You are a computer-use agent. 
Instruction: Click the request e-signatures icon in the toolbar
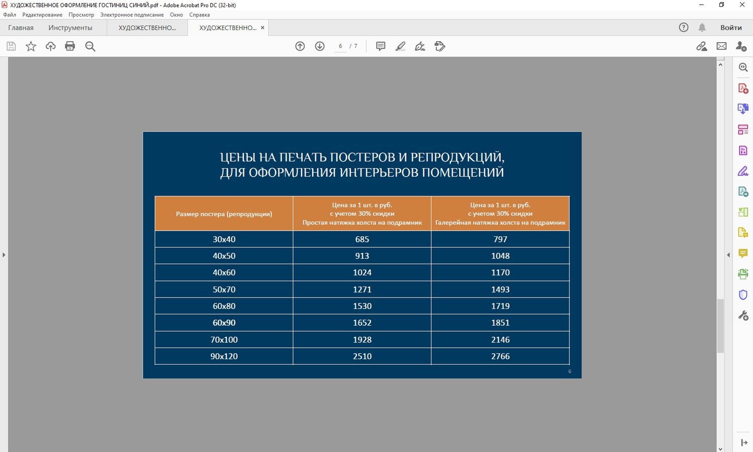tap(440, 46)
